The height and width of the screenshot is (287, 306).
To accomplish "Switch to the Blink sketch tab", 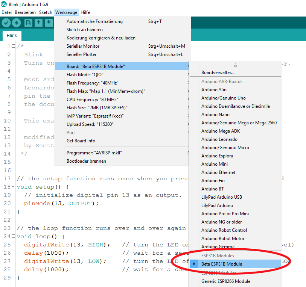I will tap(12, 36).
